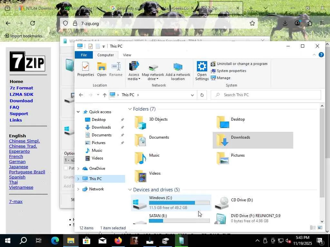This screenshot has height=247, width=330.
Task: Open the address bar history dropdown
Action: [192, 95]
